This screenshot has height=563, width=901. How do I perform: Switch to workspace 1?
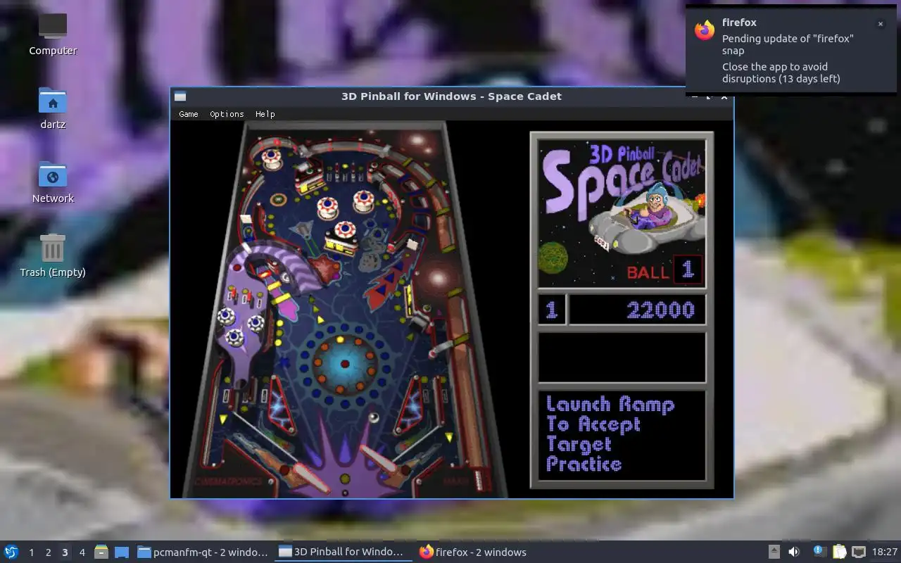31,552
